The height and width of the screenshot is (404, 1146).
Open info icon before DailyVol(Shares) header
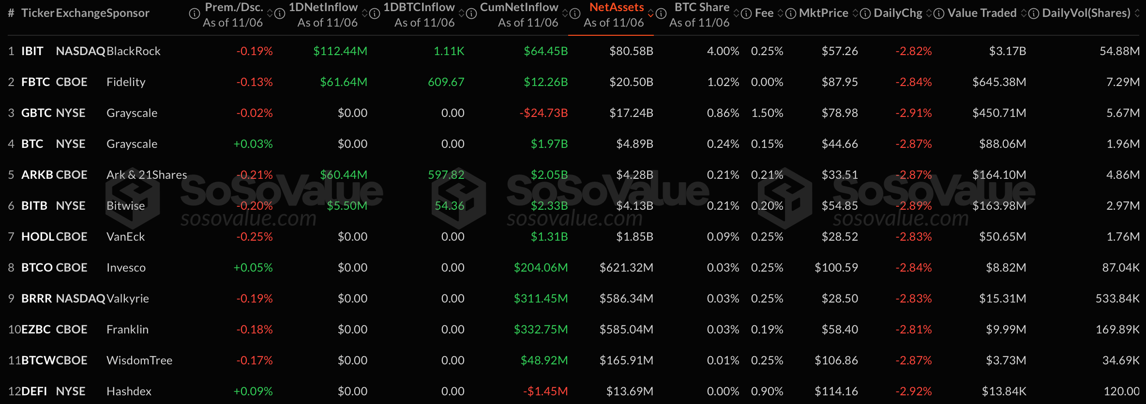pyautogui.click(x=1034, y=14)
